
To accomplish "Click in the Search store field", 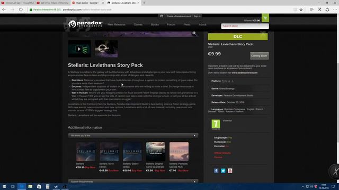I will pos(245,26).
